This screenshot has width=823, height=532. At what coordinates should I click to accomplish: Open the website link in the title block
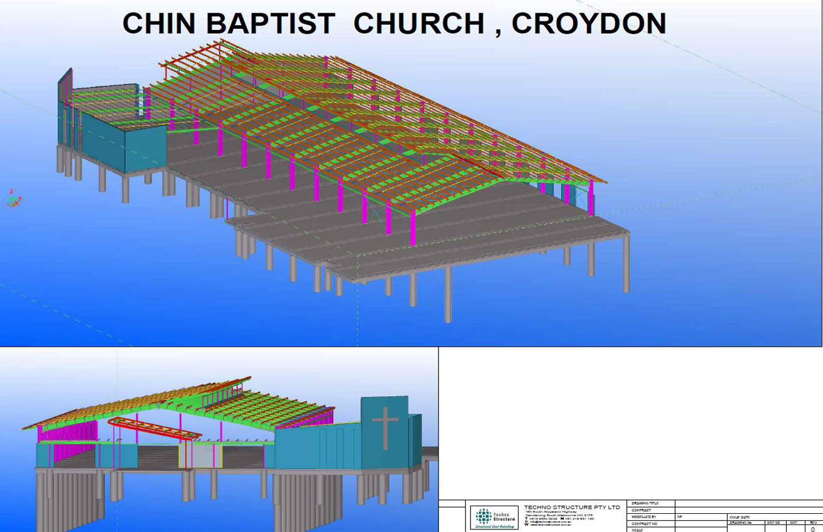click(x=551, y=524)
